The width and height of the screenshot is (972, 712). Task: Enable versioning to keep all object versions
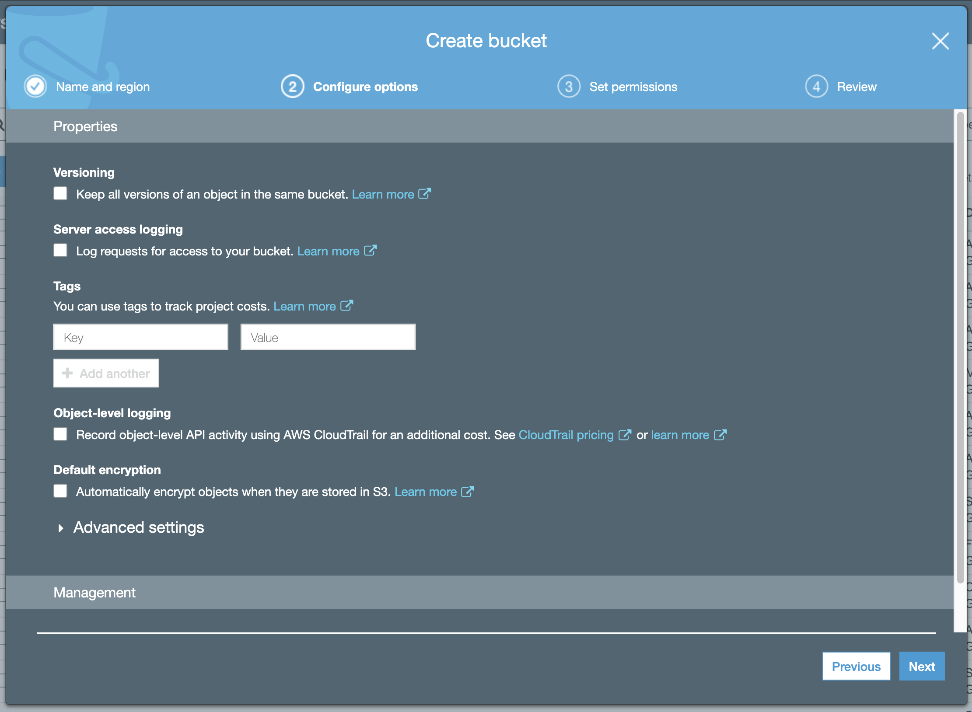(60, 193)
